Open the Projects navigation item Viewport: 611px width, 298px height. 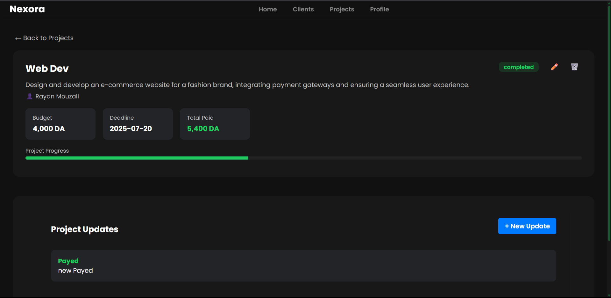click(x=342, y=9)
